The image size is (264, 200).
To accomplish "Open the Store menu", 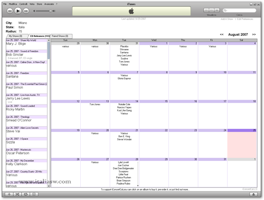I will [x=39, y=4].
